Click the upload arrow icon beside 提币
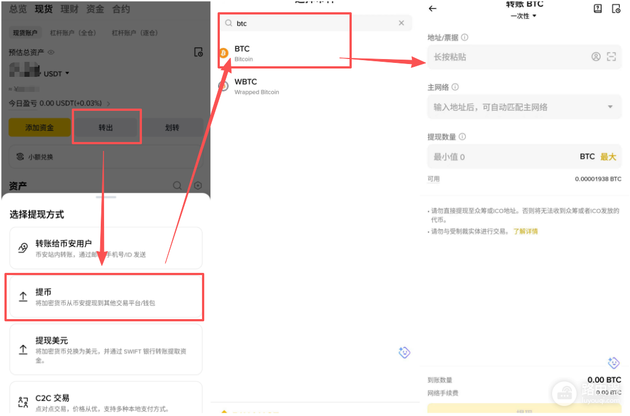The image size is (630, 416). tap(23, 297)
